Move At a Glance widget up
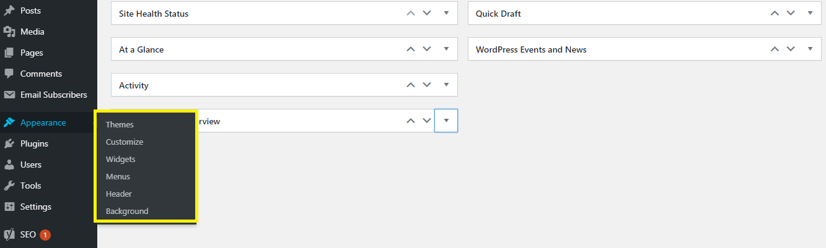 [410, 49]
